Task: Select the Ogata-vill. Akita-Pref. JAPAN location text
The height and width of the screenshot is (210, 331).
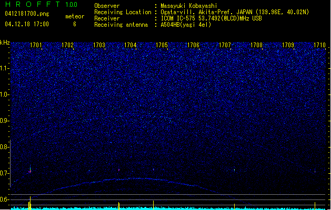Action: (x=235, y=12)
